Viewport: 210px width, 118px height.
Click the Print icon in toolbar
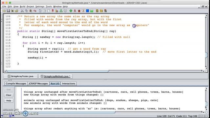pos(17,11)
